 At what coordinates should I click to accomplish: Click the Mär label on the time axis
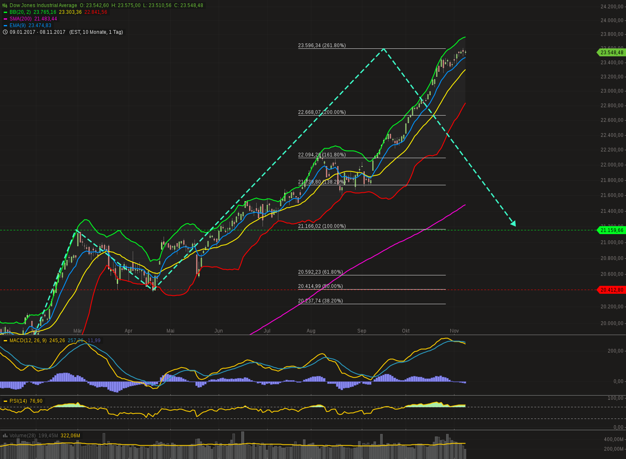(78, 331)
